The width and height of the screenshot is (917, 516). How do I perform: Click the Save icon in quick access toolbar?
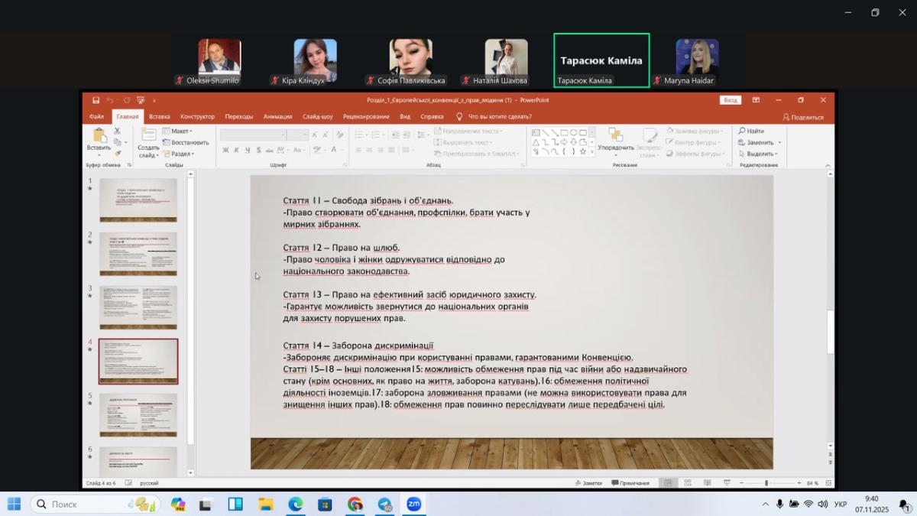[x=96, y=100]
